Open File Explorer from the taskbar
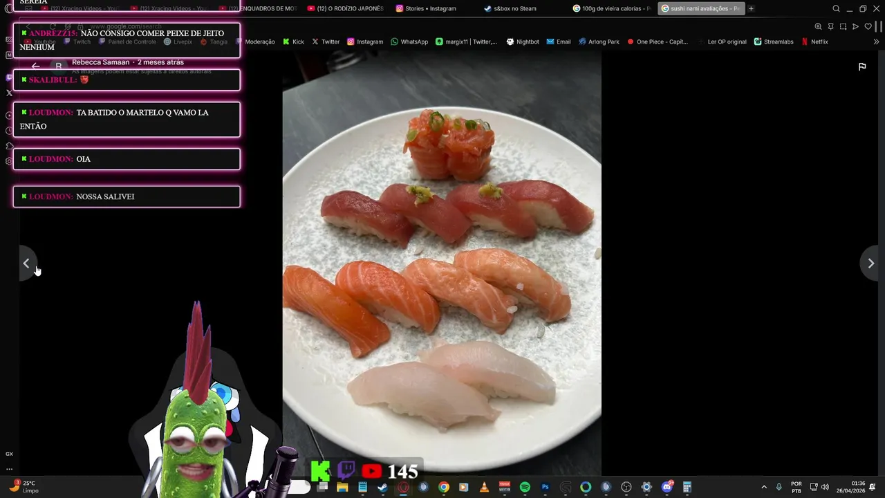This screenshot has width=885, height=498. 342,487
